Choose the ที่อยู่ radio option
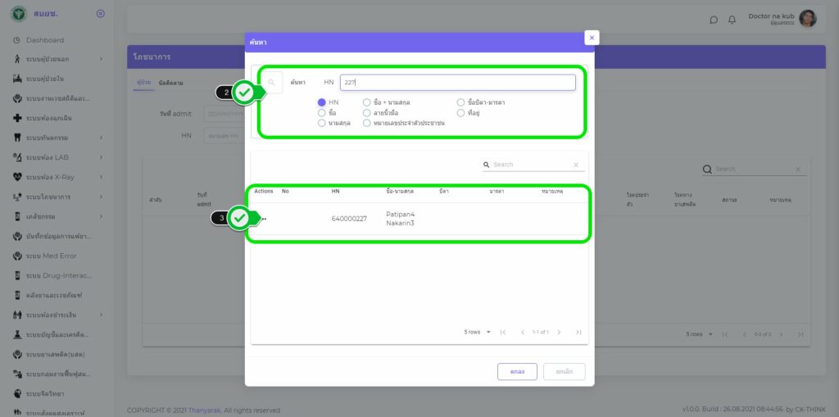 (x=461, y=112)
